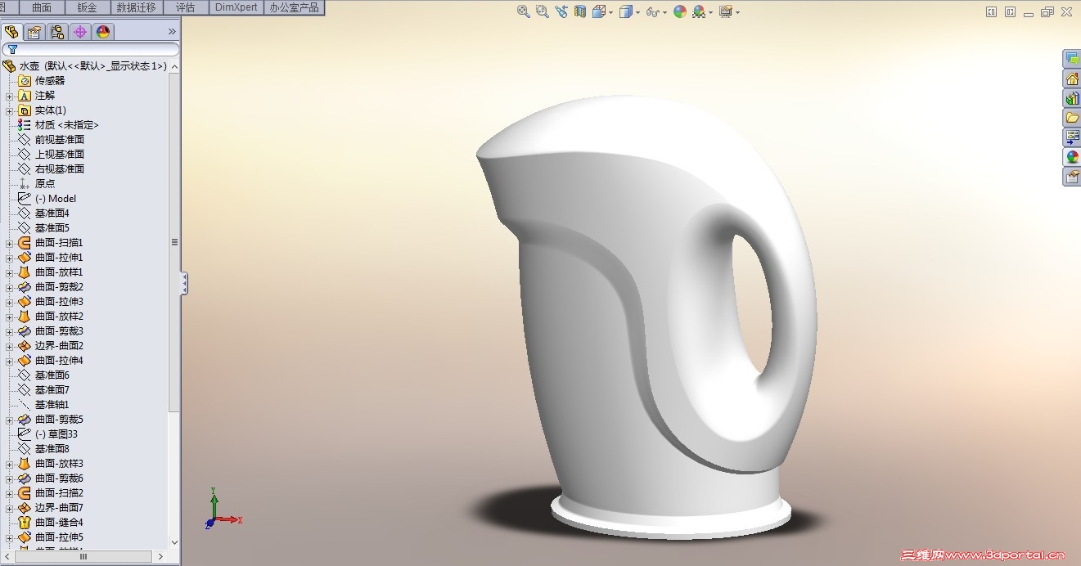Screen dimensions: 1081x566
Task: Click the tile-right window icon
Action: point(1010,11)
